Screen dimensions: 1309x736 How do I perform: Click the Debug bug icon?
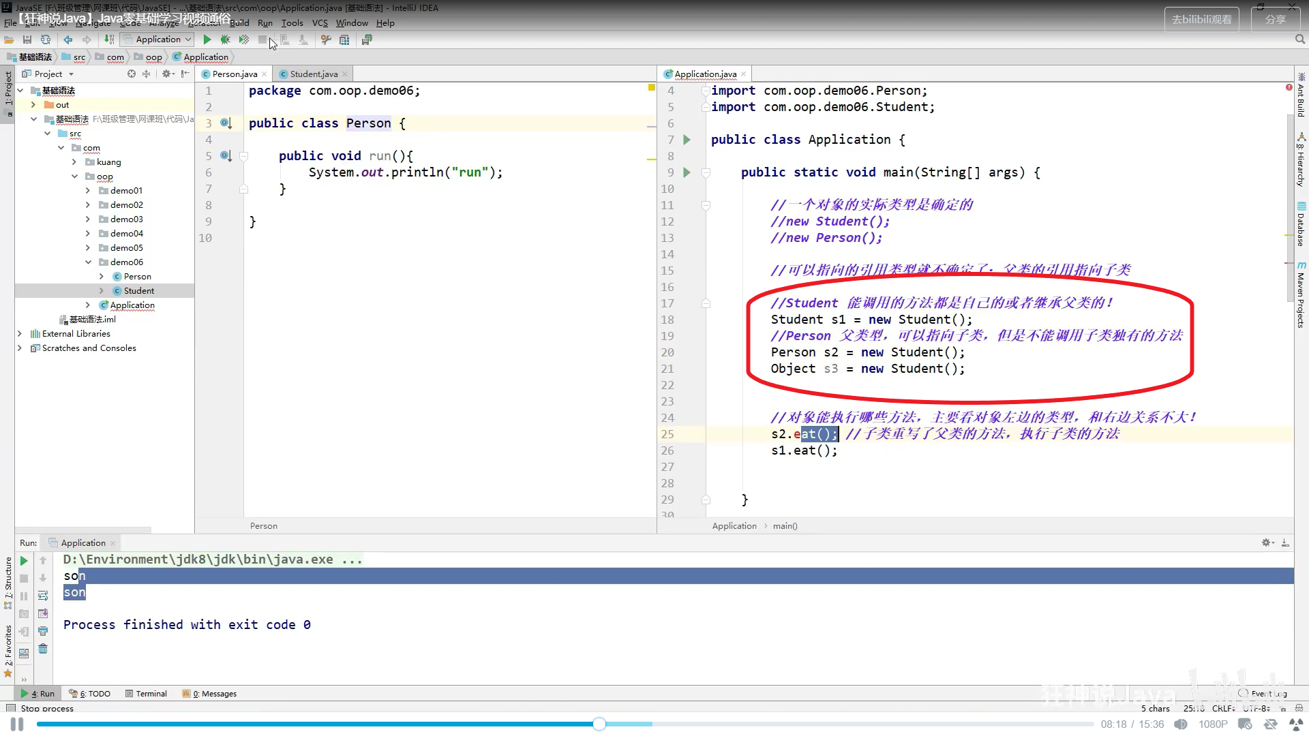[x=225, y=40]
